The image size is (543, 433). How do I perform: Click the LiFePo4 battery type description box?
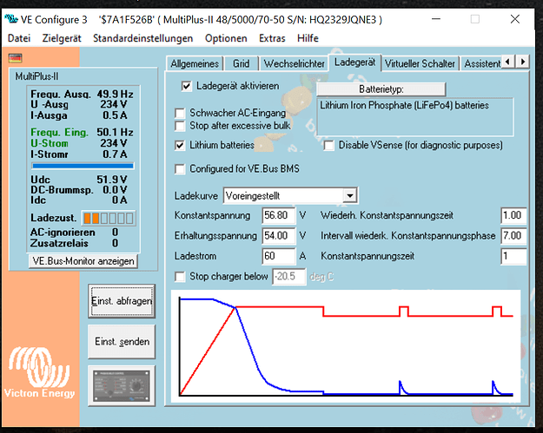pyautogui.click(x=415, y=117)
